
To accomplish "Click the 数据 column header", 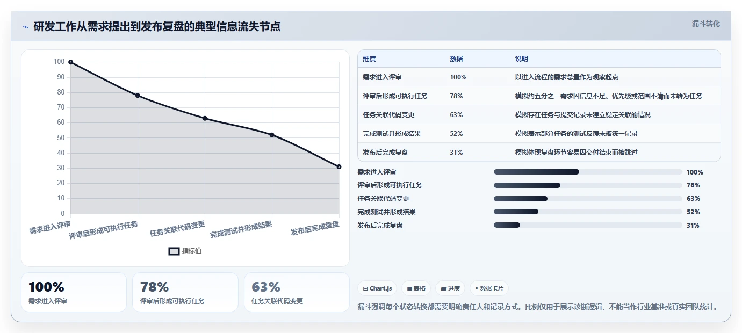I will tap(457, 59).
